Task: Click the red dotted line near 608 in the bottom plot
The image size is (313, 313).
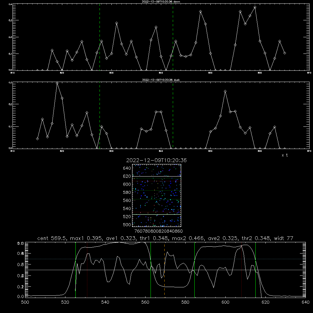Action: 242,269
